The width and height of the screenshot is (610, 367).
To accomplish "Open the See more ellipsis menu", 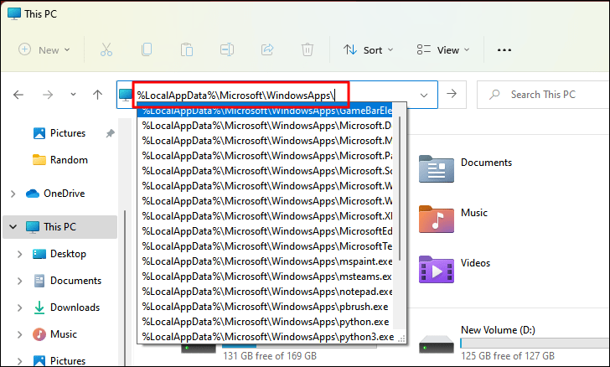I will 504,49.
